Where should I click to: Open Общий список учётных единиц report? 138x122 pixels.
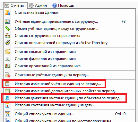[70, 114]
